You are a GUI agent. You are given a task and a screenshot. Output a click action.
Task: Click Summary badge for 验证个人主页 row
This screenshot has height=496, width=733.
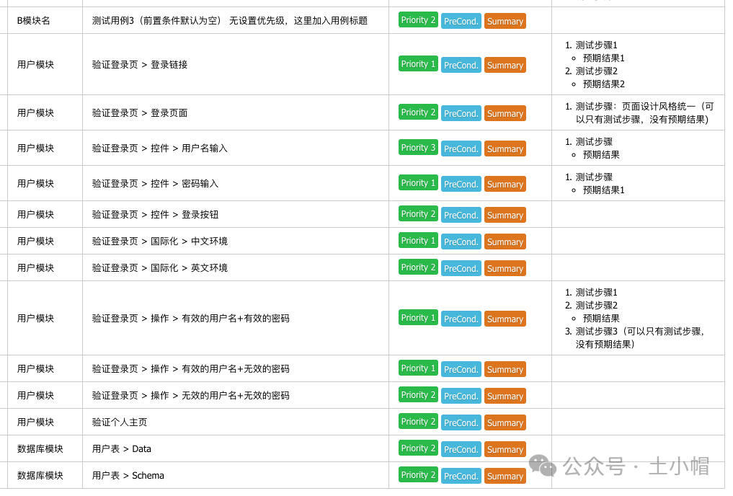pyautogui.click(x=505, y=422)
